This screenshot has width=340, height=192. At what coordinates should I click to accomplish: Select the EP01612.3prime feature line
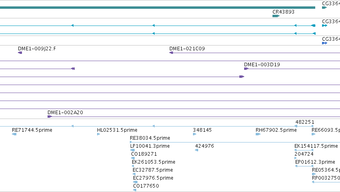[x=304, y=166]
